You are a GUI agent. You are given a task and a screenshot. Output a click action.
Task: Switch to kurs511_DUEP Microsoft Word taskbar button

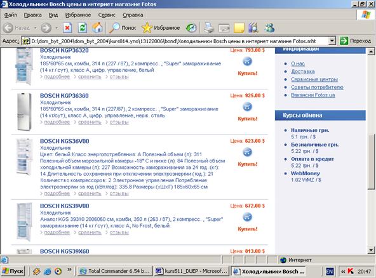[x=191, y=271]
